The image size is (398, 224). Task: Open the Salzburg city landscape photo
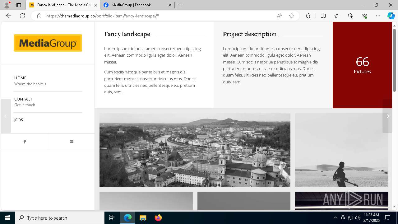coord(195,150)
